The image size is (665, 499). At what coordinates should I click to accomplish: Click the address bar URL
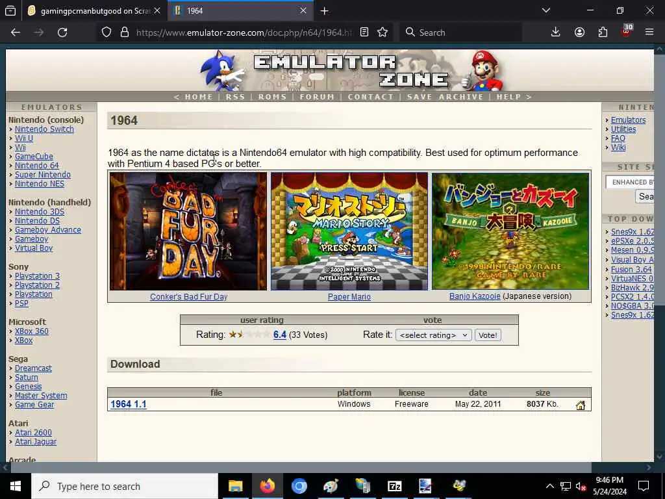click(x=244, y=32)
